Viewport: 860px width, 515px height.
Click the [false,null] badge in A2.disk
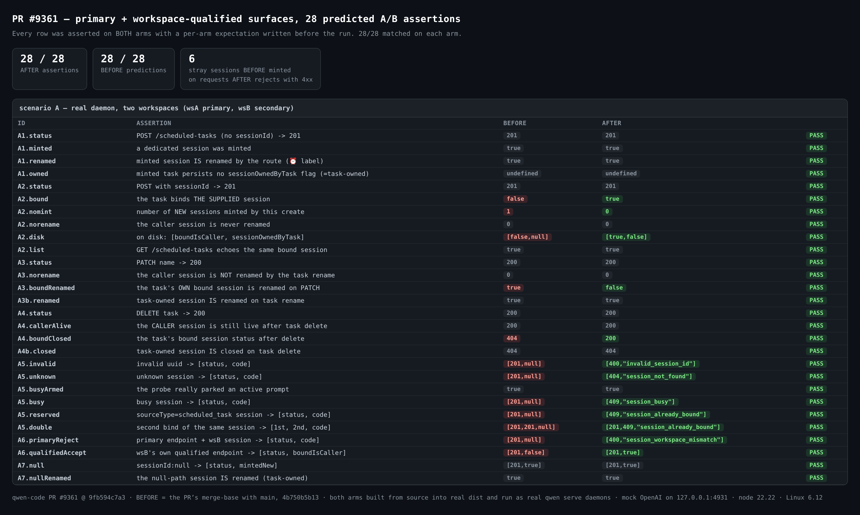(x=527, y=237)
